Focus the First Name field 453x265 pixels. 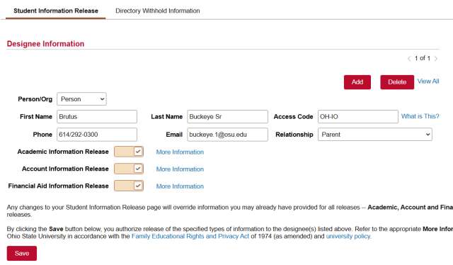[x=97, y=117]
